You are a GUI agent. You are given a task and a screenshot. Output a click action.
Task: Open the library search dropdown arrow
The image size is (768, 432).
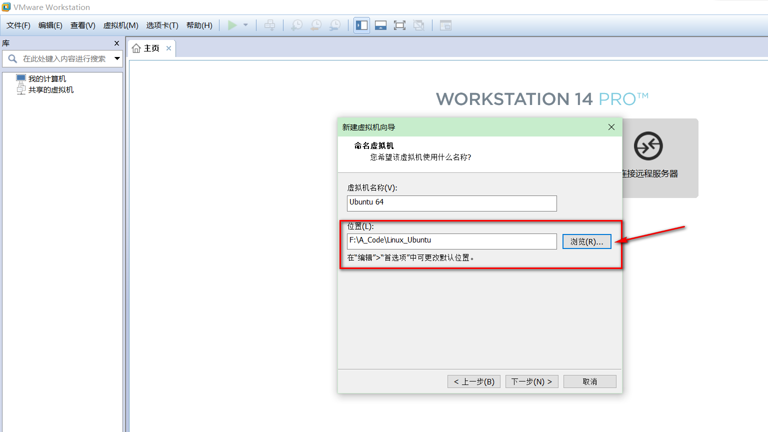tap(118, 58)
